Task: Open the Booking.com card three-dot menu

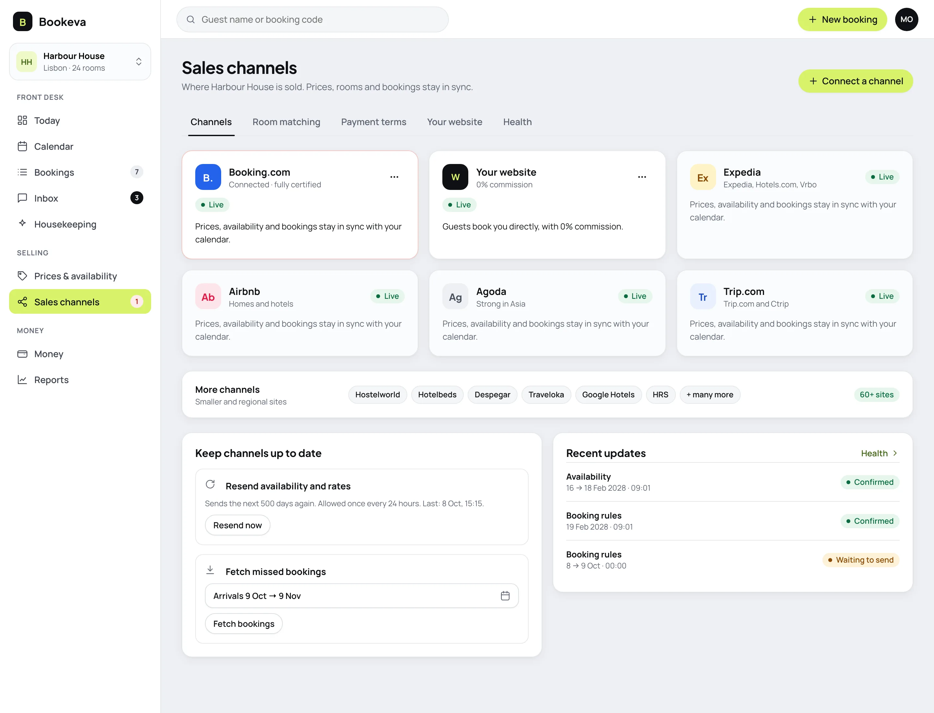Action: [x=394, y=177]
